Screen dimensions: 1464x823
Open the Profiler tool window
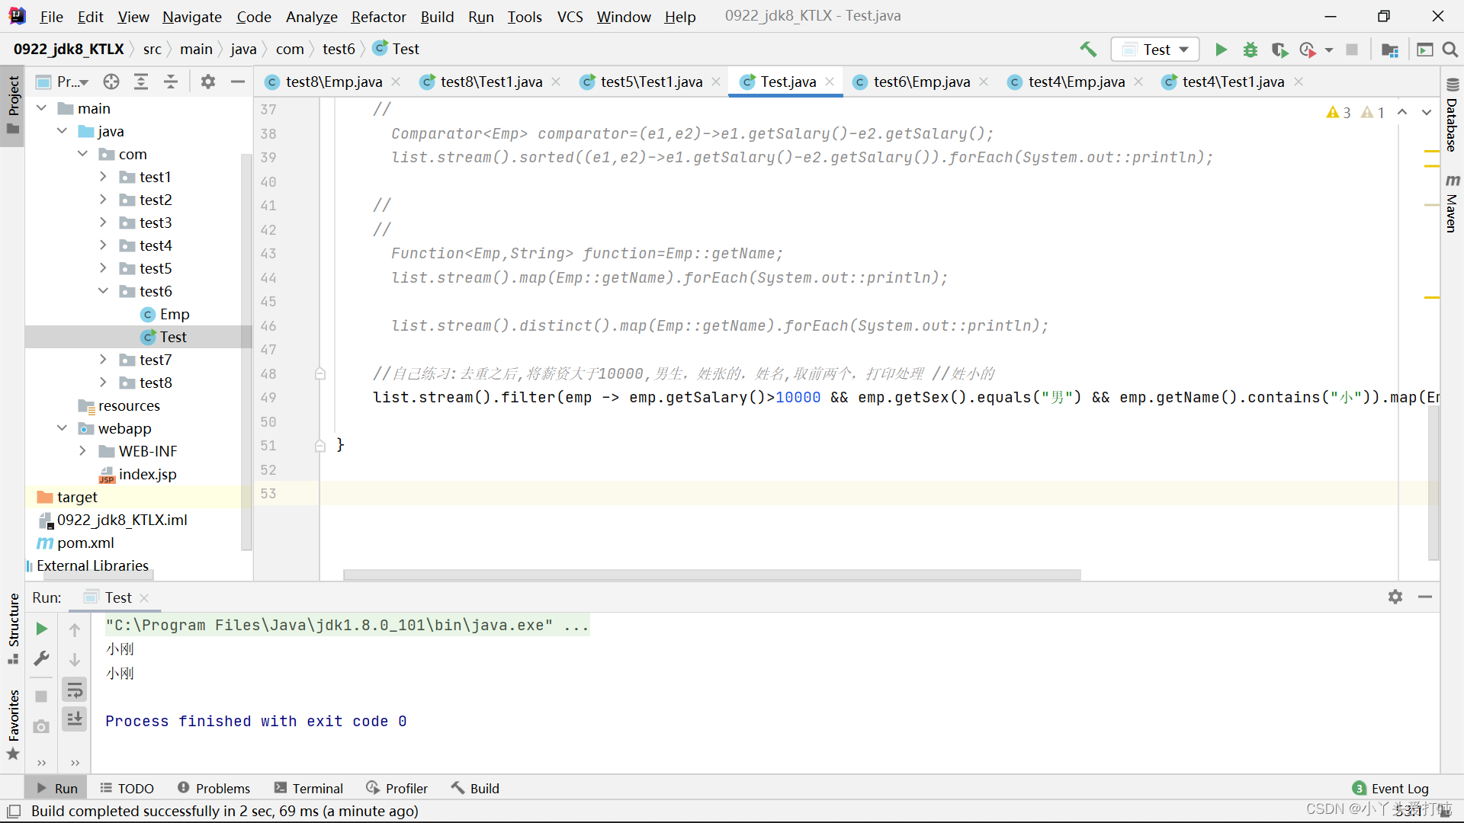tap(397, 788)
